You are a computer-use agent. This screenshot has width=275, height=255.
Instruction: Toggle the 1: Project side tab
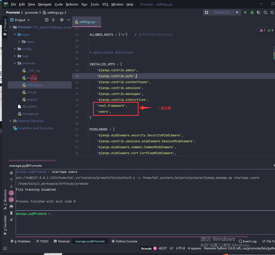coord(5,27)
